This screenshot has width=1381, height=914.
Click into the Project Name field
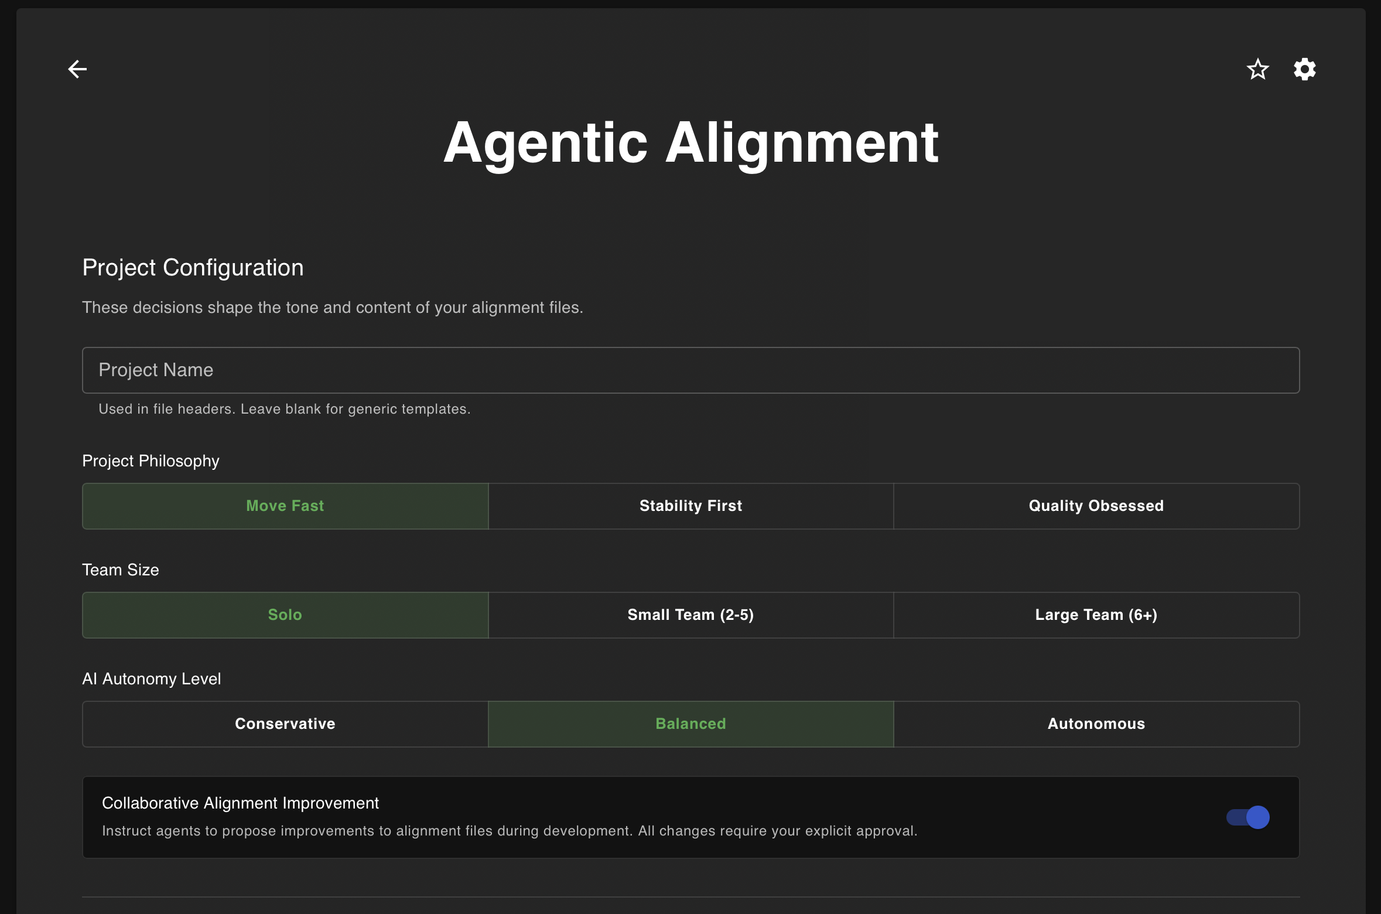coord(690,370)
